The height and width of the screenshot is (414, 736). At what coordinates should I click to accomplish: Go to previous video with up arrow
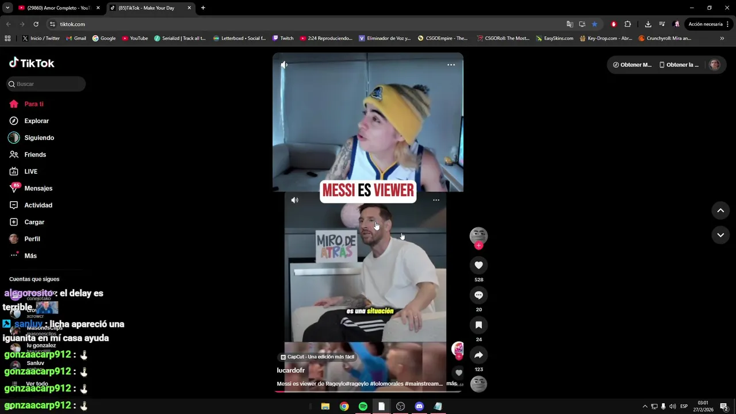(720, 210)
